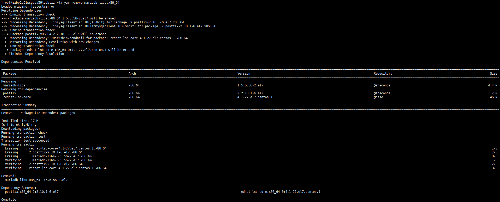The image size is (500, 202).
Task: Click the '4.4 M' size value
Action: 493,85
